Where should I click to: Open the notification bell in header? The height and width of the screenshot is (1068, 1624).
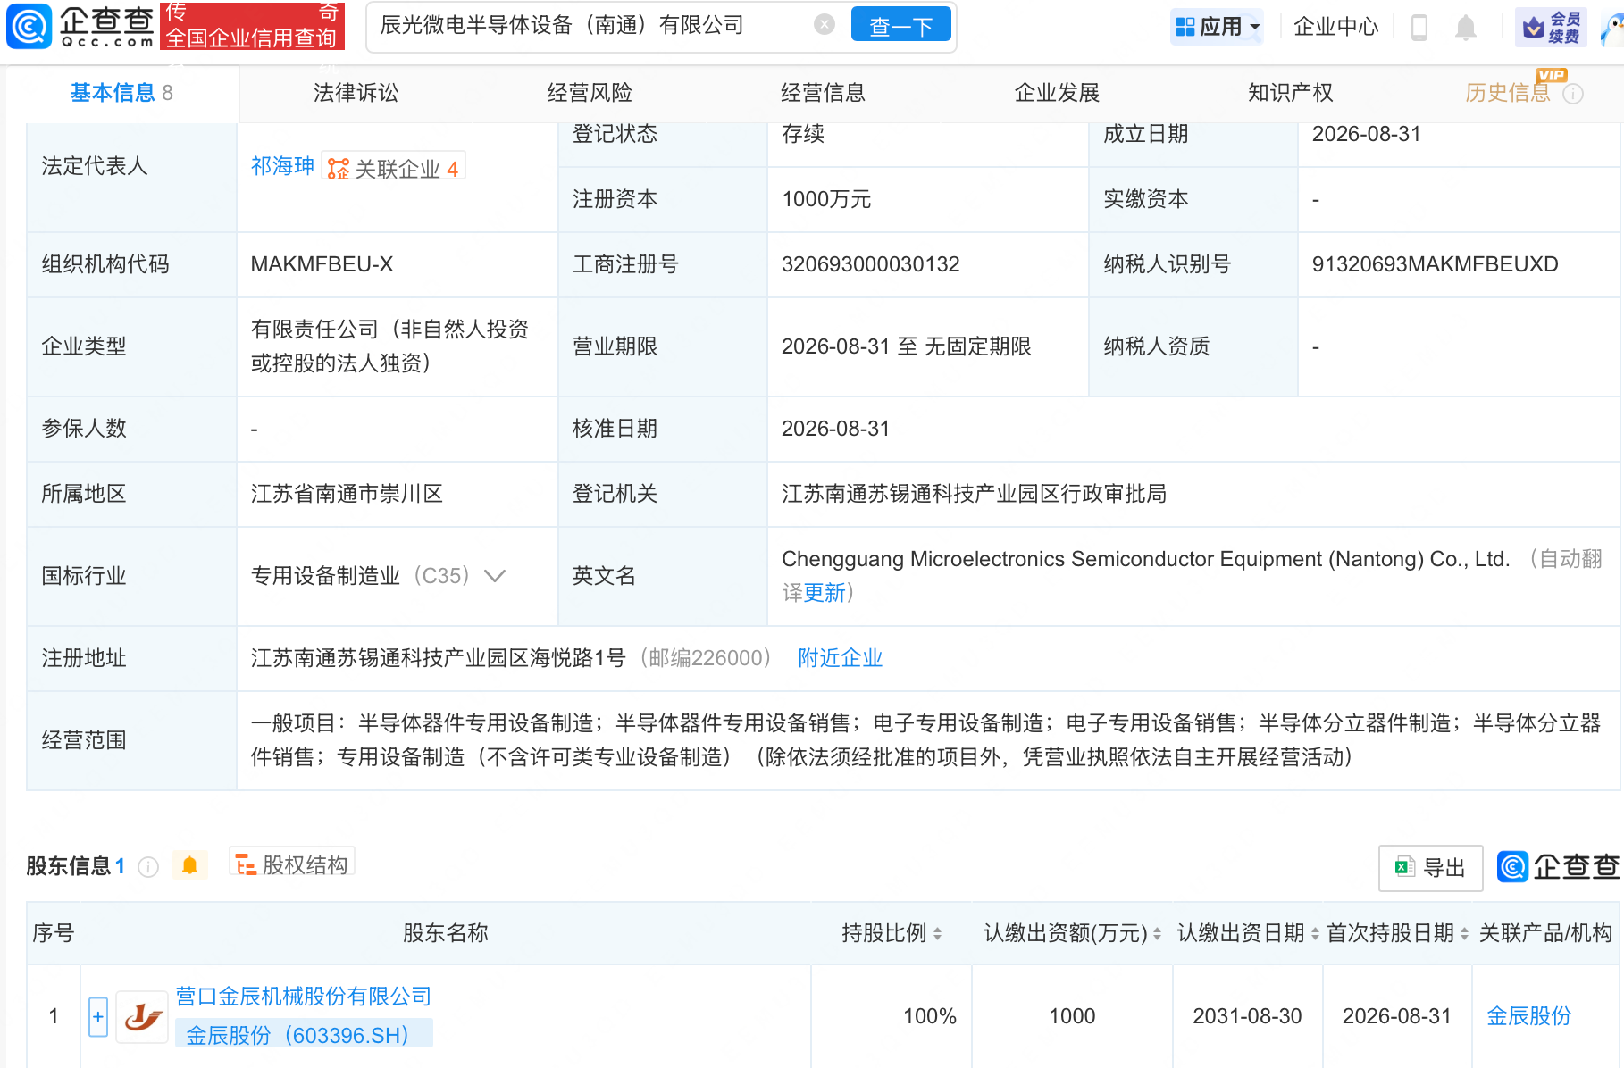[1465, 28]
